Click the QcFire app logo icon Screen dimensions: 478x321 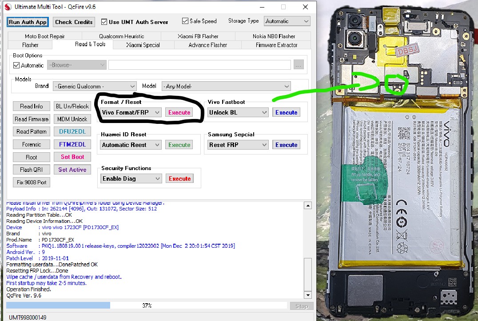tap(8, 7)
